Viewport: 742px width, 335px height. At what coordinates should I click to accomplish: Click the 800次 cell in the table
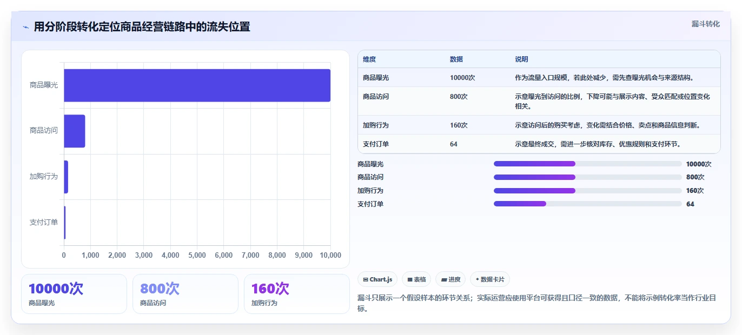[x=459, y=97]
